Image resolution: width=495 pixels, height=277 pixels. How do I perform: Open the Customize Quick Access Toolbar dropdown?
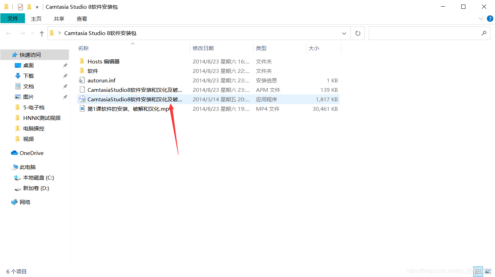coord(37,7)
